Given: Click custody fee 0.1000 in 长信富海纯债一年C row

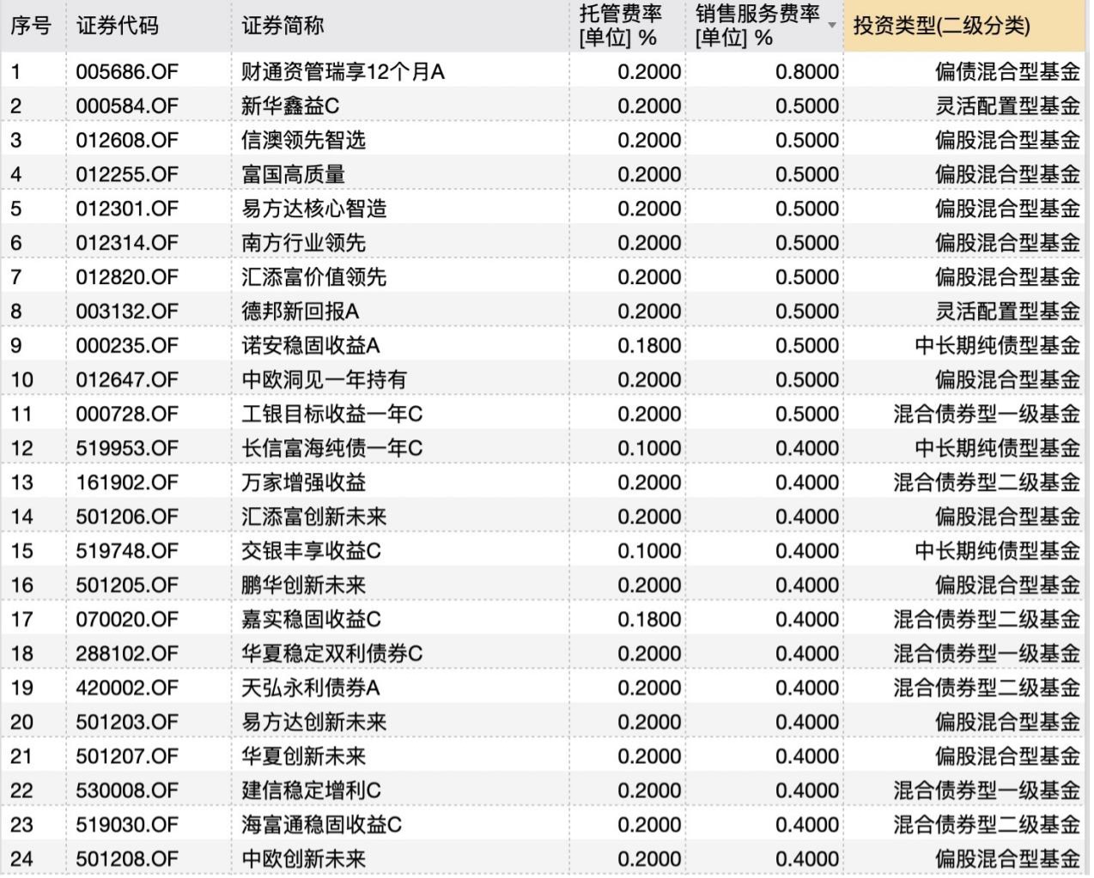Looking at the screenshot, I should (649, 449).
